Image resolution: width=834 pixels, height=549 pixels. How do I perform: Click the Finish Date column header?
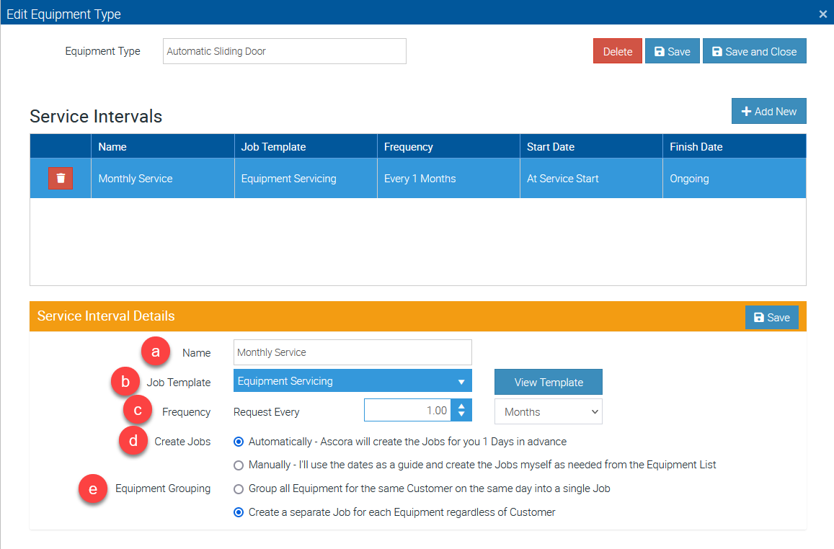(x=696, y=146)
